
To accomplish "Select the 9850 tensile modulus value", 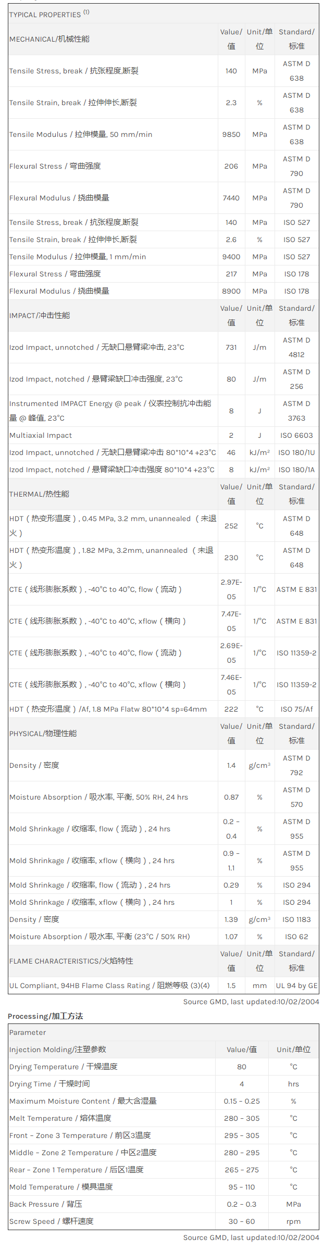I will tap(231, 134).
